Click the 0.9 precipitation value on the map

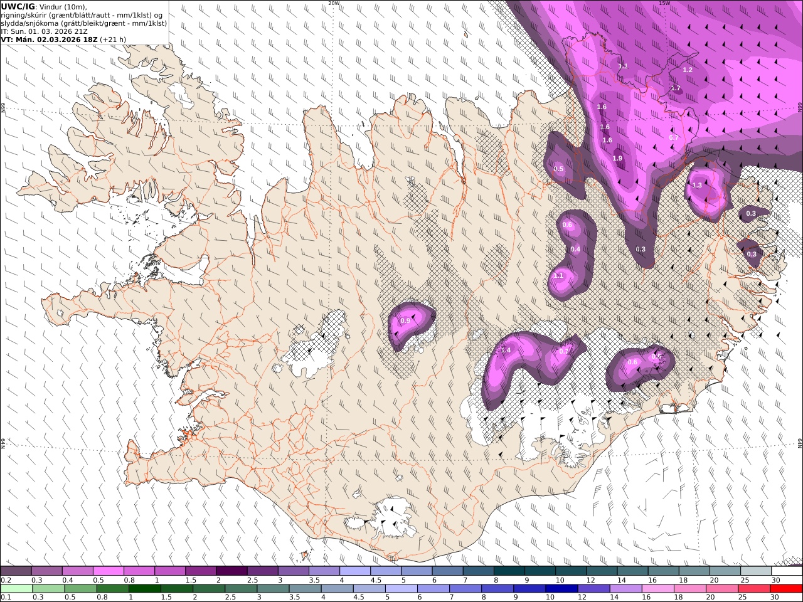(405, 321)
